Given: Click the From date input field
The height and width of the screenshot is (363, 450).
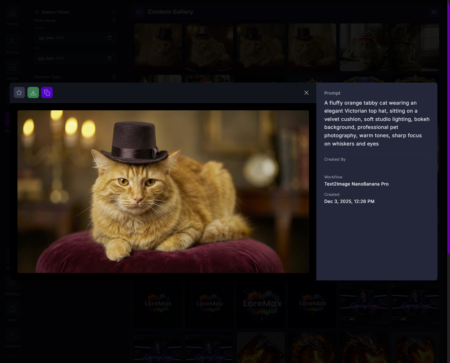Looking at the screenshot, I should pyautogui.click(x=75, y=38).
